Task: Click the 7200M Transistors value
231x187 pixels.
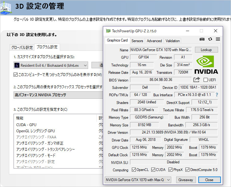Action: tap(183, 72)
